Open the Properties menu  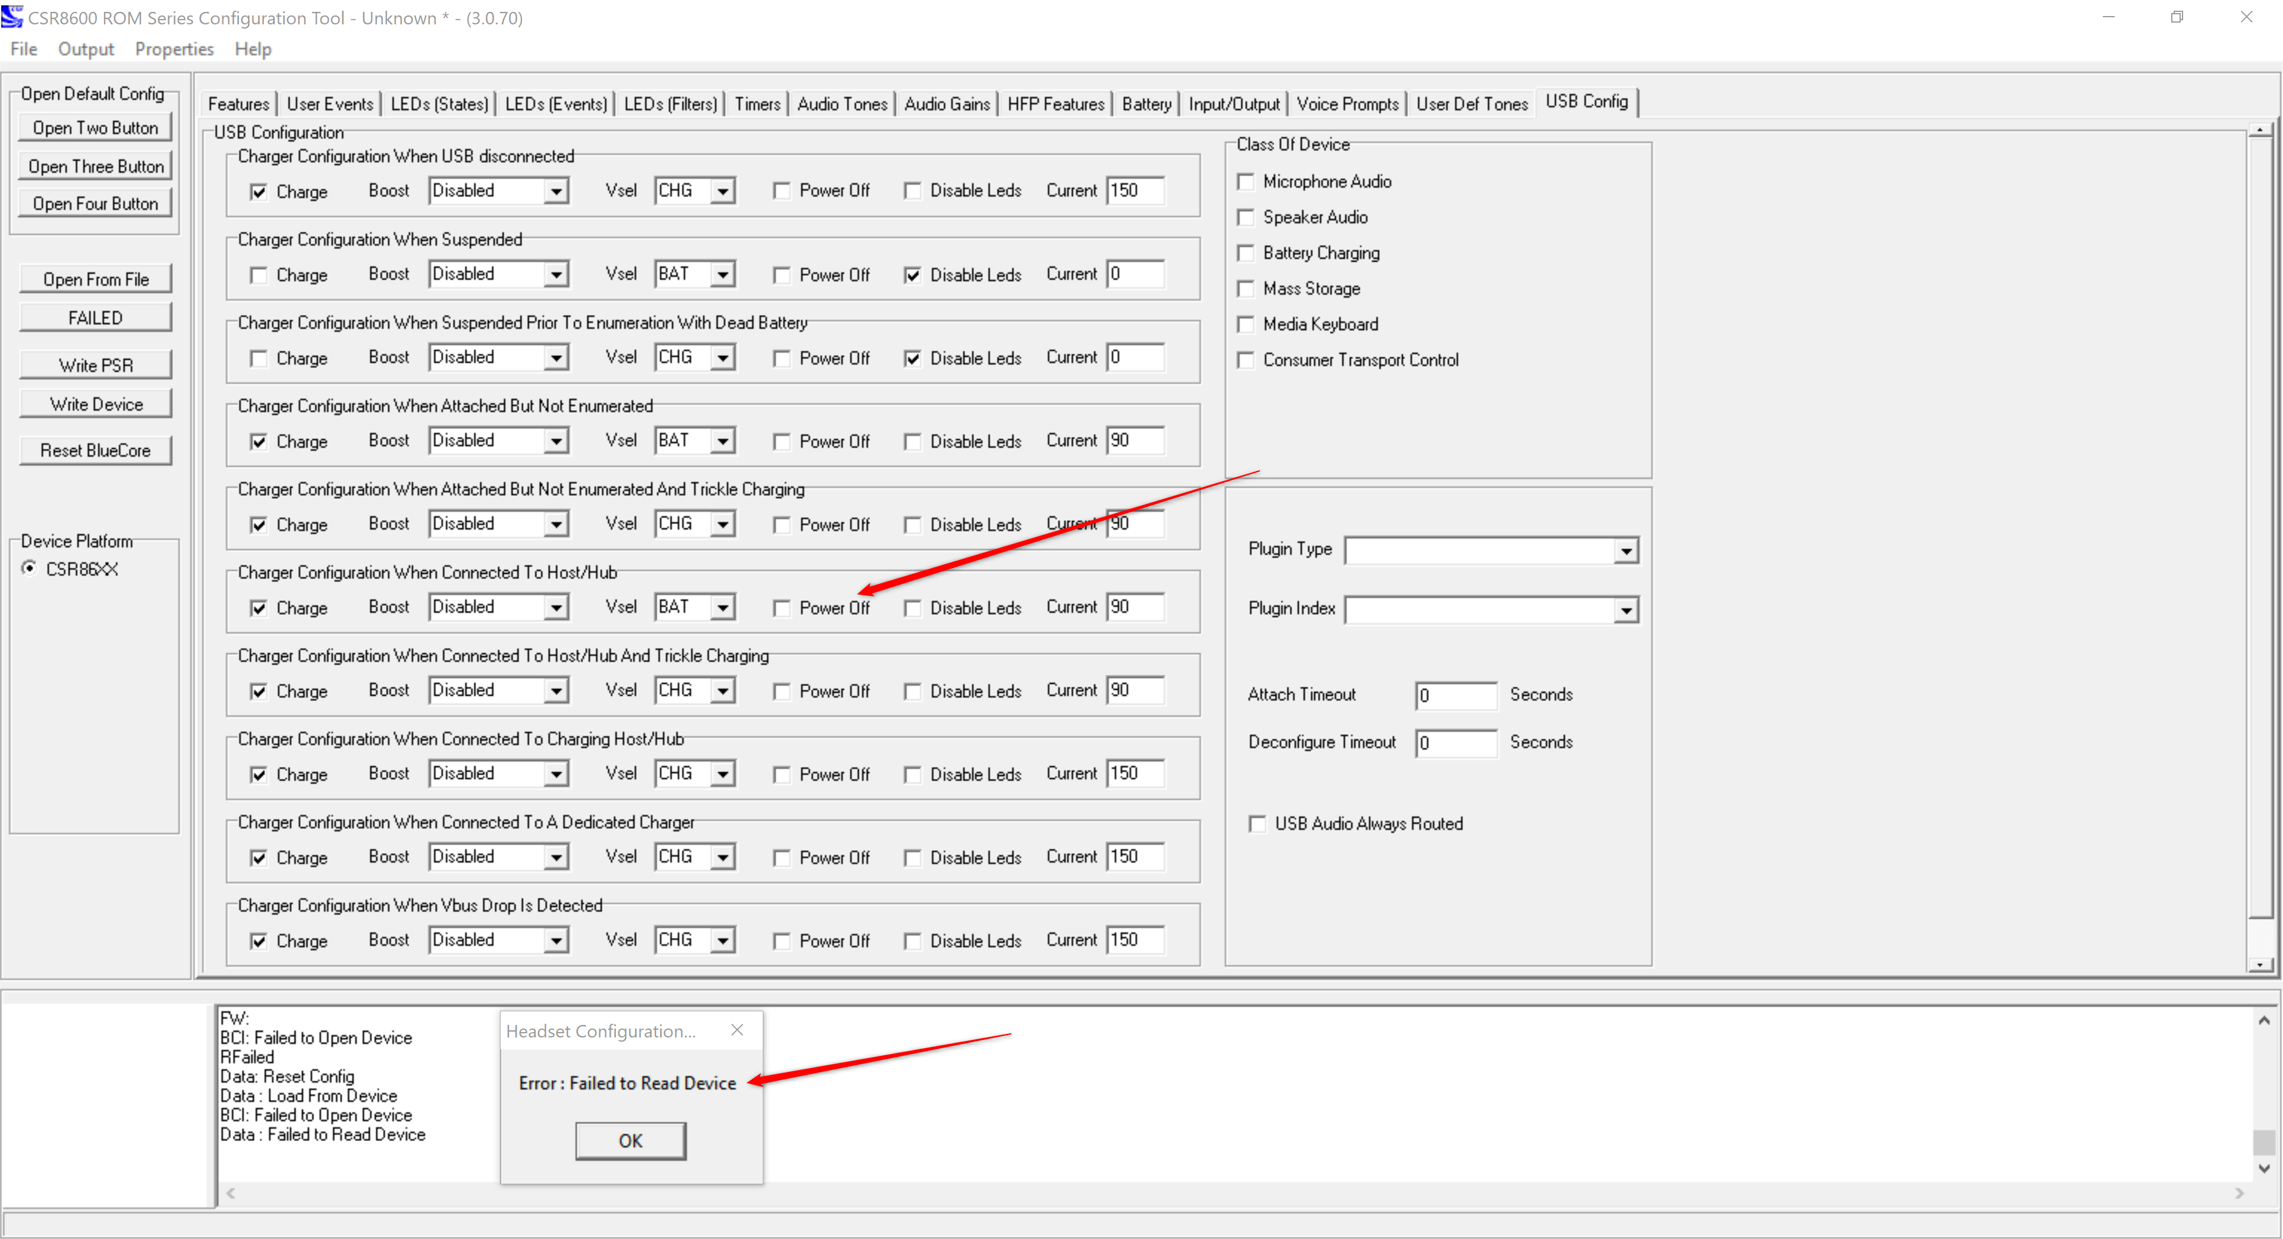pos(174,49)
